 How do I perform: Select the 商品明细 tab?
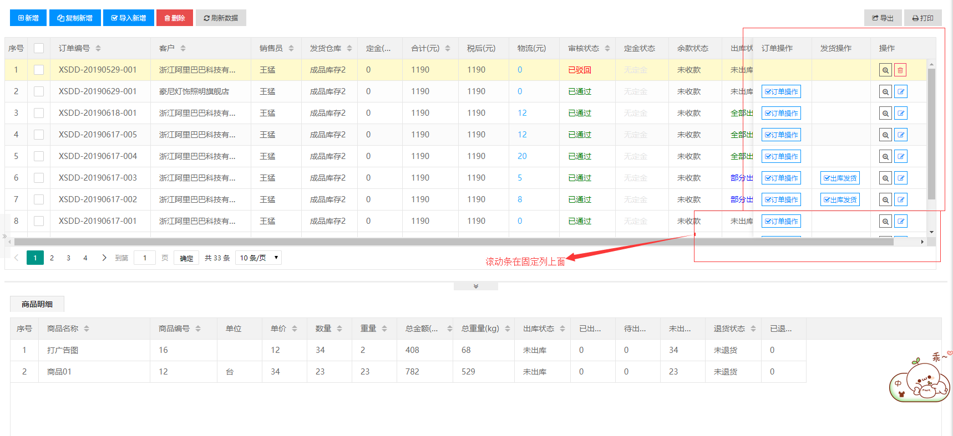(x=37, y=304)
